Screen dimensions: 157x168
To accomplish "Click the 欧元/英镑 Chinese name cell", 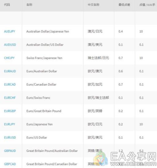I will (x=95, y=111).
